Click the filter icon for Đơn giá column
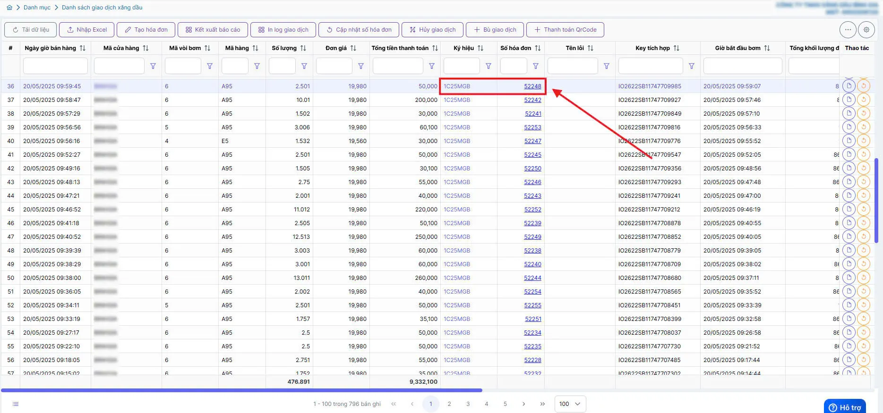This screenshot has width=883, height=413. coord(361,66)
